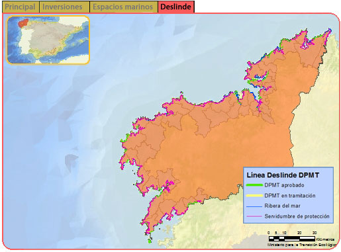Click the DPMT aprobado legend label
This screenshot has height=252, width=341.
tap(284, 185)
